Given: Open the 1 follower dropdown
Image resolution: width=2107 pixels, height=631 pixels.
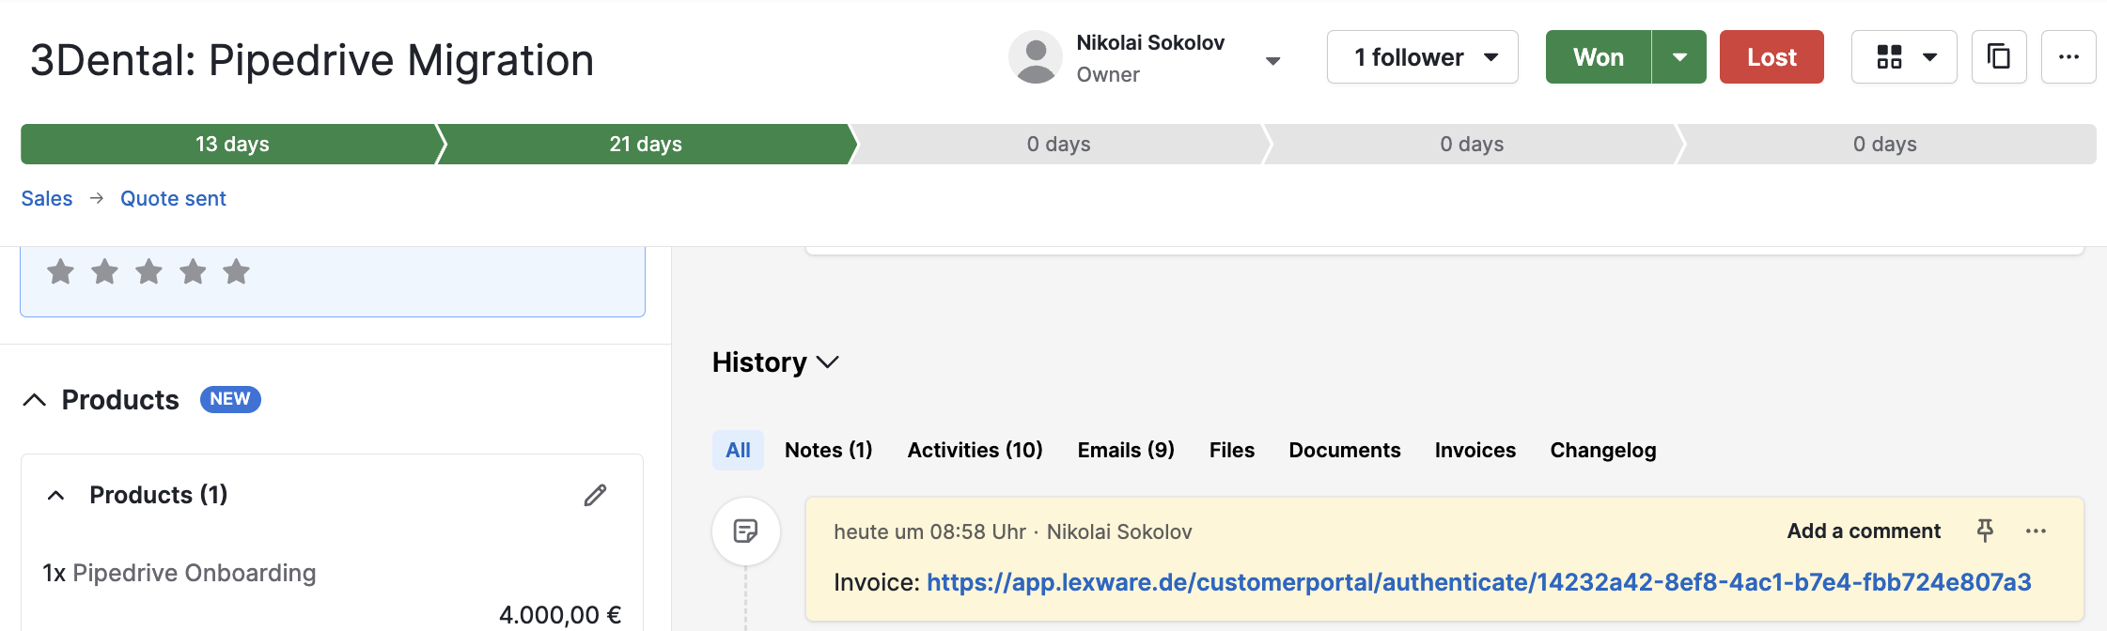Looking at the screenshot, I should (x=1422, y=57).
